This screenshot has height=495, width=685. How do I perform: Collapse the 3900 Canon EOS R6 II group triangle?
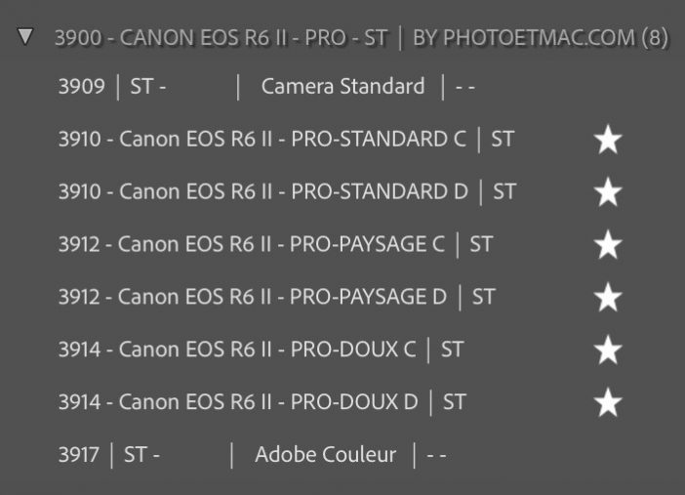tap(25, 37)
